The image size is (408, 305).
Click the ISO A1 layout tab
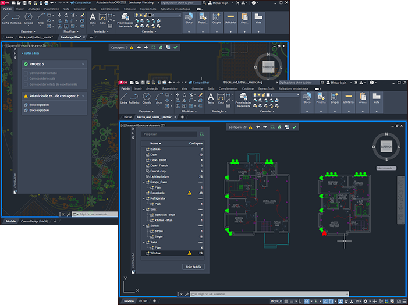143,301
